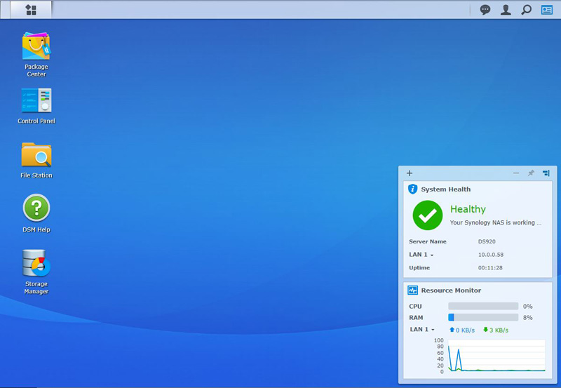The width and height of the screenshot is (561, 388).
Task: Open the Main Menu grid icon
Action: [x=31, y=10]
